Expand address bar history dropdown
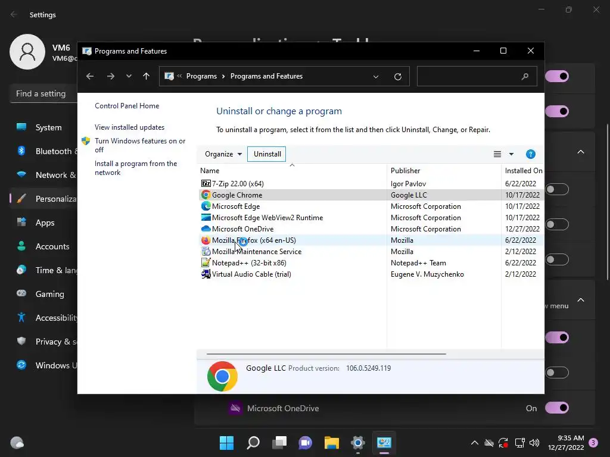The image size is (610, 457). click(x=376, y=77)
